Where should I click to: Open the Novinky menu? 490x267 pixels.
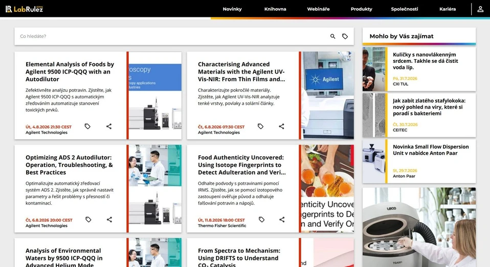click(232, 9)
